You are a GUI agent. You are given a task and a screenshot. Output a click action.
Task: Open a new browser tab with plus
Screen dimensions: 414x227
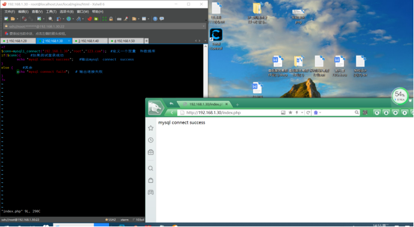(x=237, y=105)
